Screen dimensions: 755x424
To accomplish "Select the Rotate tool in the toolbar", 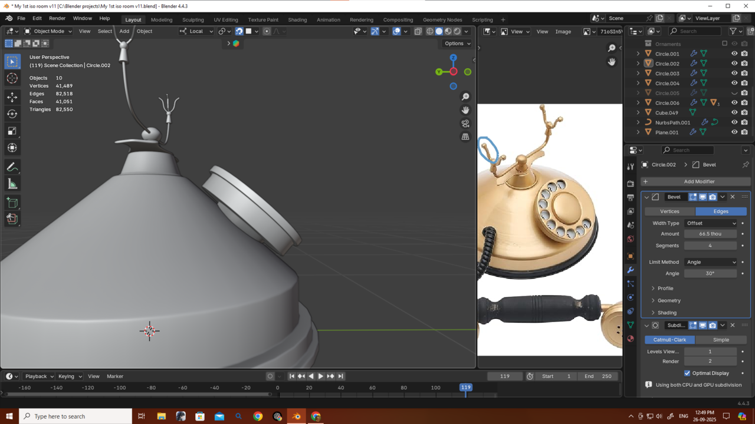I will click(x=12, y=114).
